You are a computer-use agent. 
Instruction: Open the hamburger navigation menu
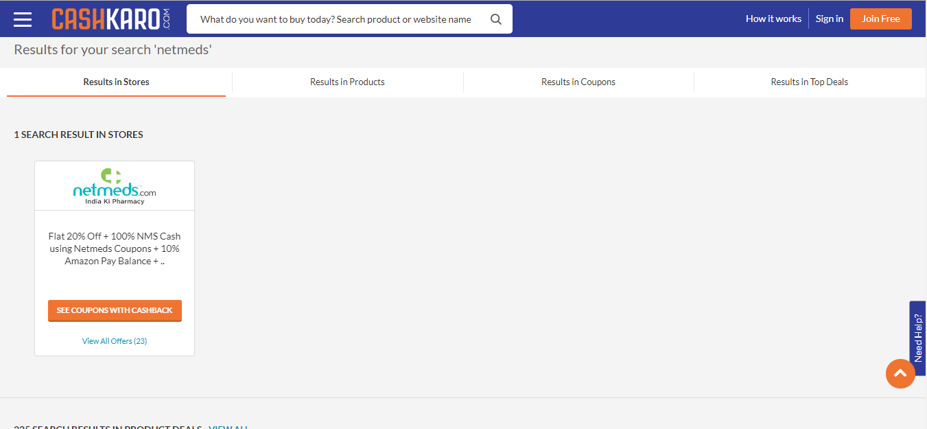(x=23, y=19)
